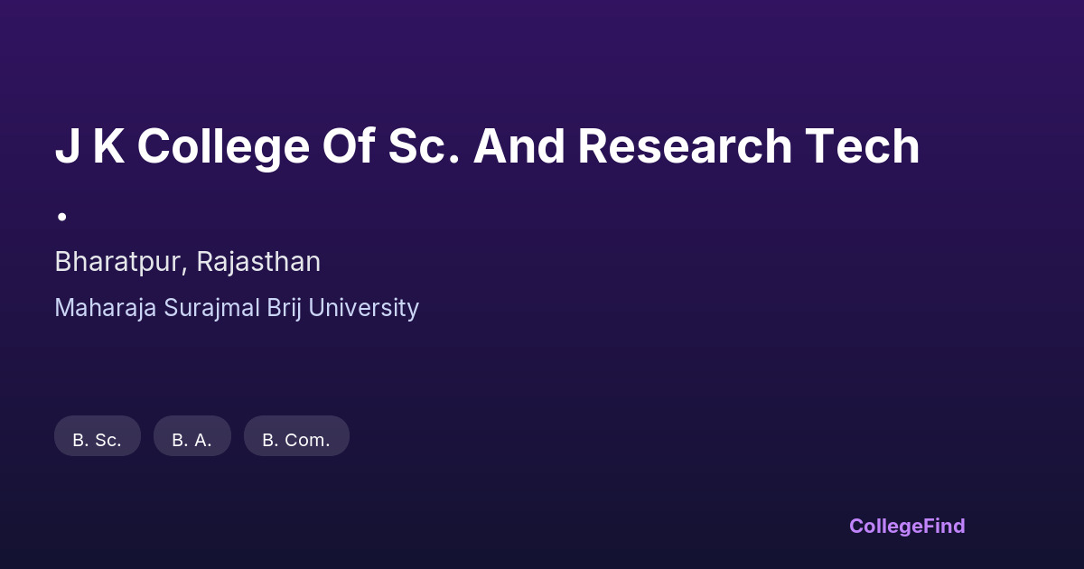This screenshot has height=569, width=1084.
Task: Click the word "Surajmal" in the affiliation line
Action: [211, 308]
